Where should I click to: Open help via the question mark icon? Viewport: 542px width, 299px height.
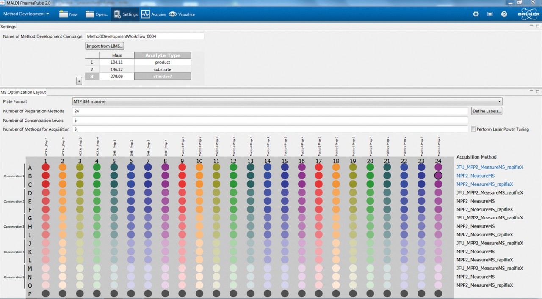pos(504,14)
